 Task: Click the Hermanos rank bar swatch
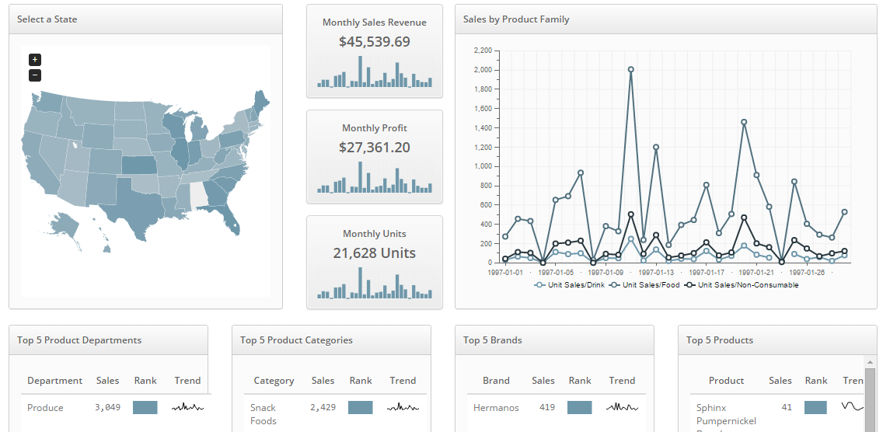pyautogui.click(x=580, y=407)
